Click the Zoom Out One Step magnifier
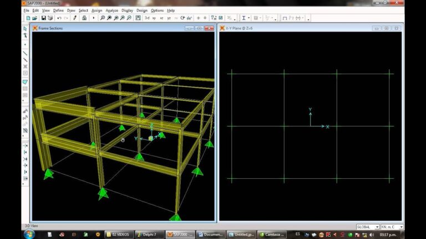 pyautogui.click(x=129, y=18)
